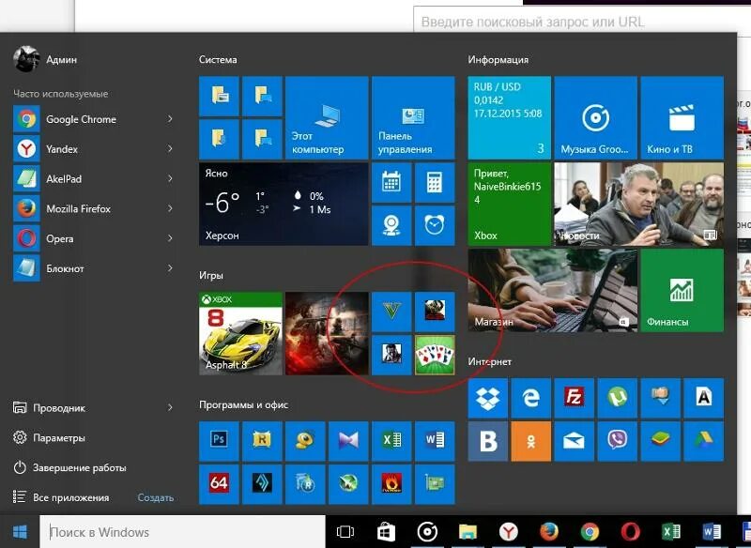Launch the Dropbox tile
The height and width of the screenshot is (548, 751).
point(487,398)
